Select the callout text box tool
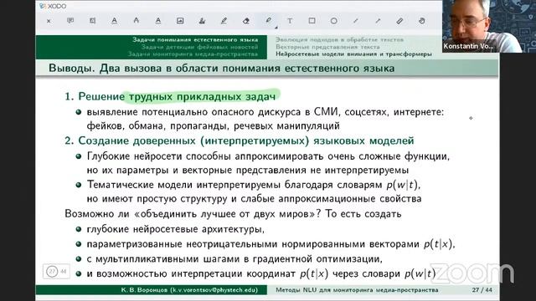Screen dimensions: 536x301 pos(92,21)
